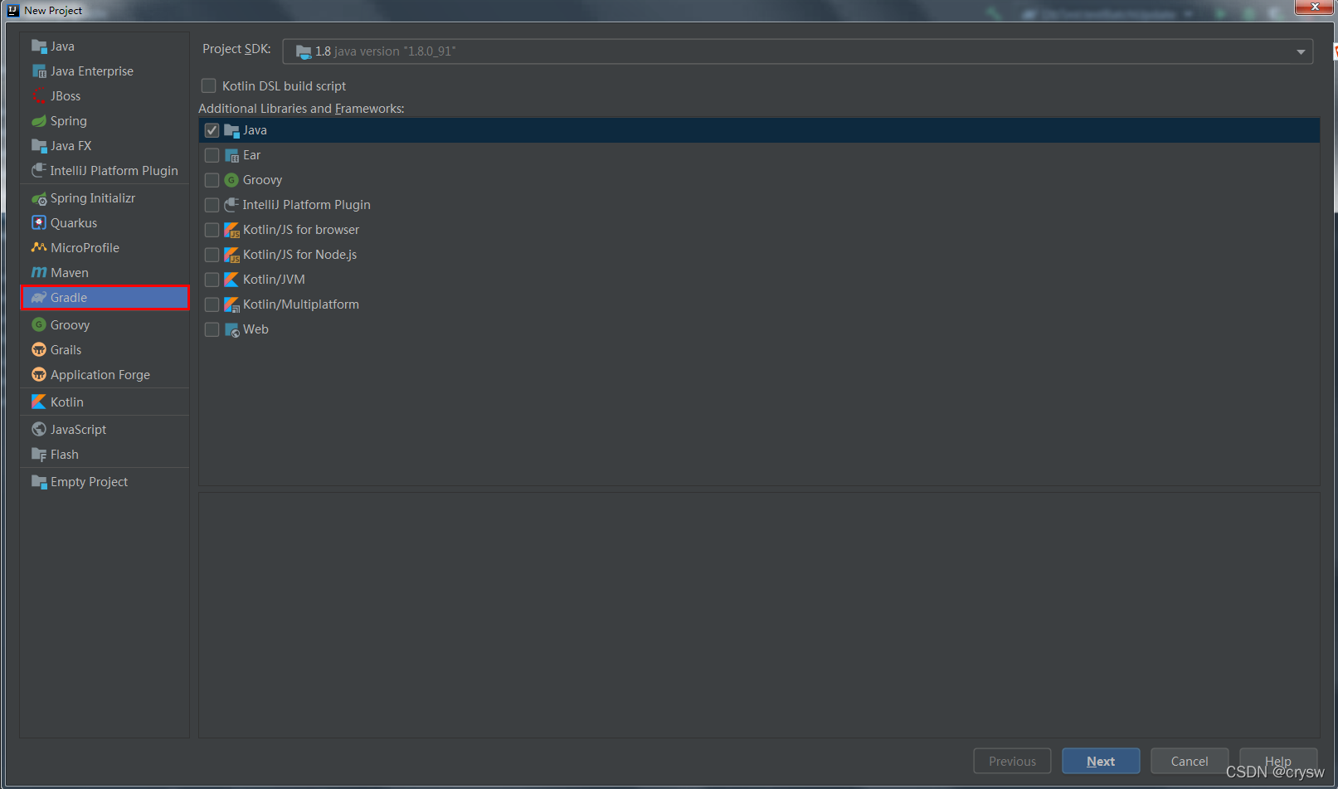
Task: Click the Kotlin/JS for Node.js icon
Action: pos(231,255)
